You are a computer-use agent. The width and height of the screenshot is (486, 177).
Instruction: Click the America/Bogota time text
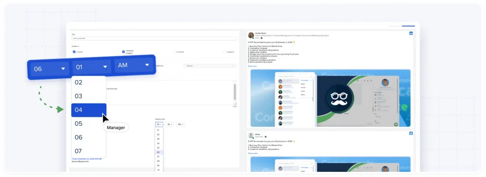80,161
